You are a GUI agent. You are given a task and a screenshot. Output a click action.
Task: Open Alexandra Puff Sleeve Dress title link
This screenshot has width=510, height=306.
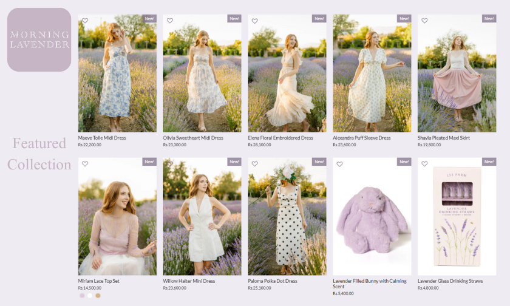(x=361, y=138)
